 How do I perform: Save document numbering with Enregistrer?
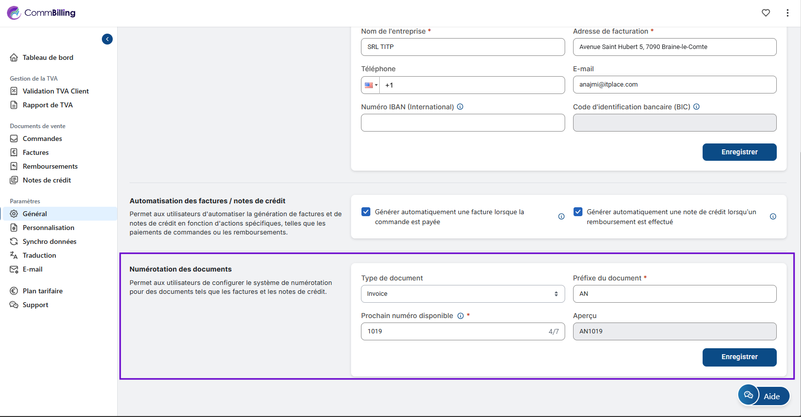click(739, 357)
